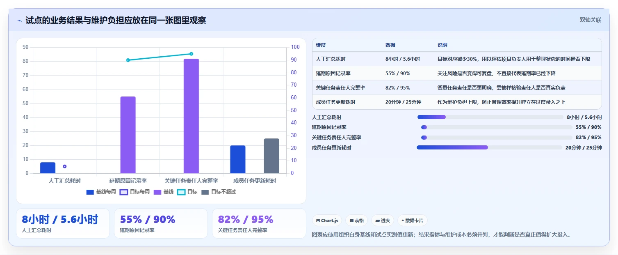The height and width of the screenshot is (255, 618).
Task: Click the progress label 延期原因记录率
Action: coord(329,127)
